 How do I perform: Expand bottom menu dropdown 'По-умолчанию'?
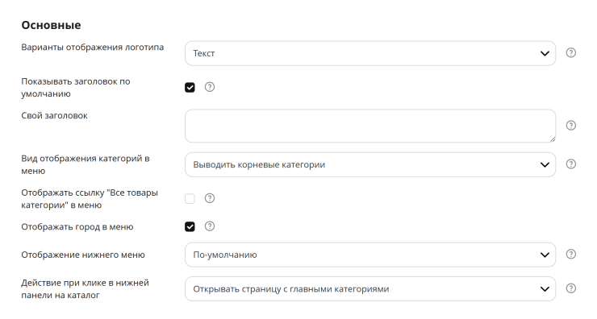tap(370, 255)
